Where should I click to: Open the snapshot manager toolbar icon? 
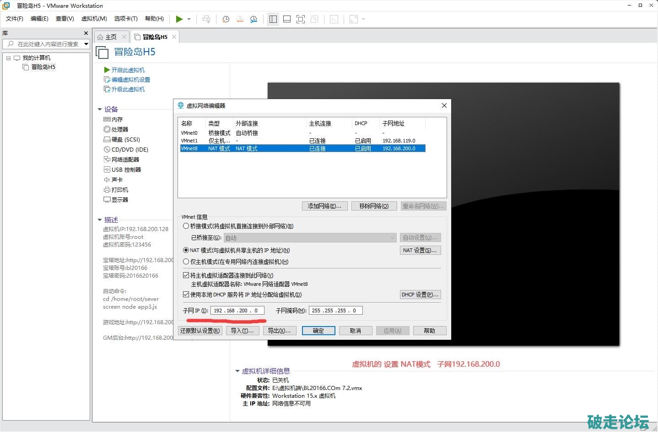point(253,19)
